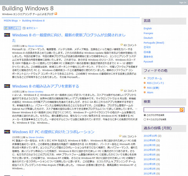Screen dimensions: 188x176
Task: Open post Windows RT PC の提供に向けたコラボレーション
Action: (53, 132)
